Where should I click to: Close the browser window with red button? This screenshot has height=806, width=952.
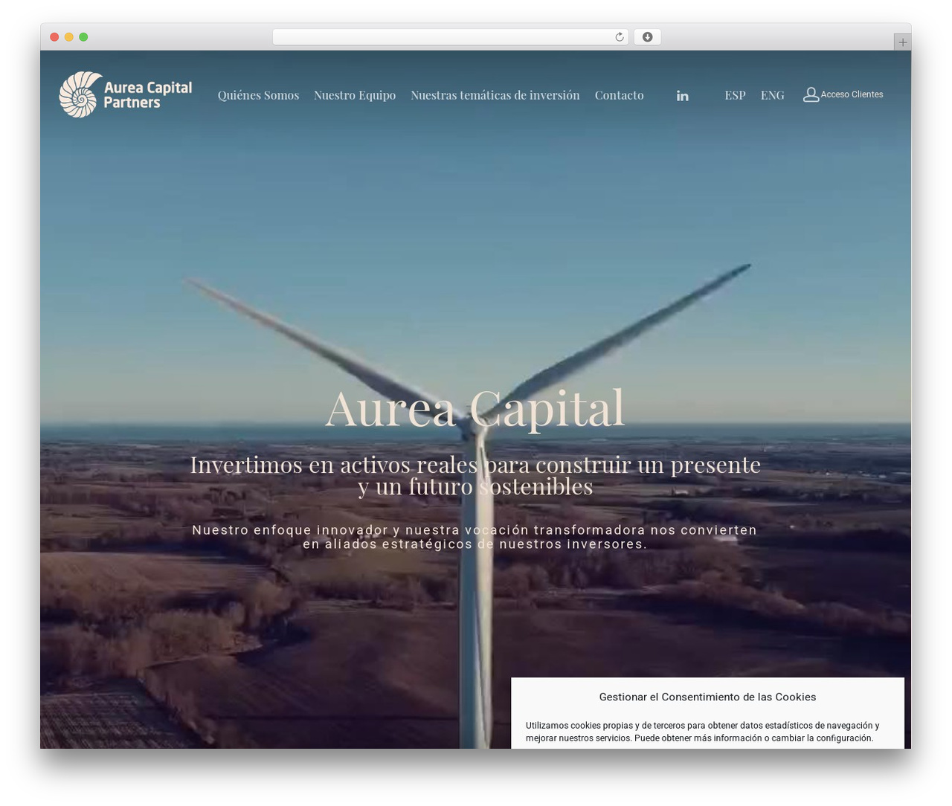pos(54,37)
